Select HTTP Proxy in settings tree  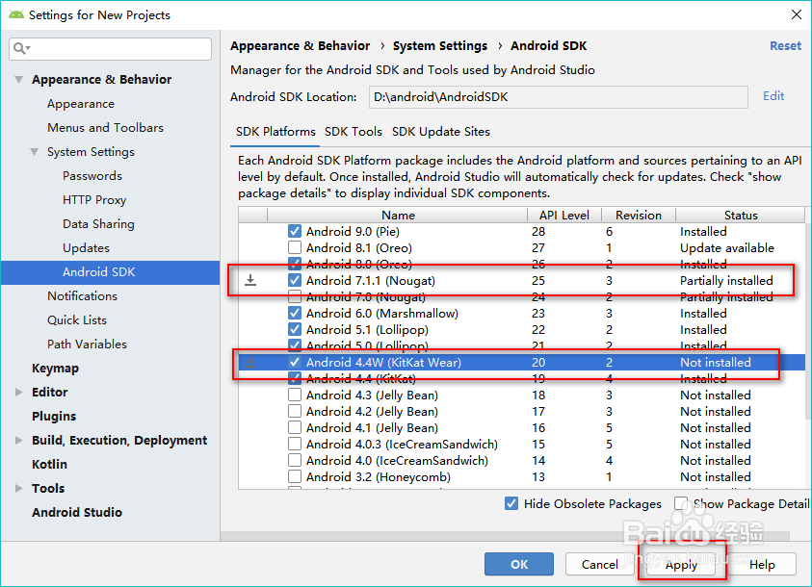click(94, 200)
